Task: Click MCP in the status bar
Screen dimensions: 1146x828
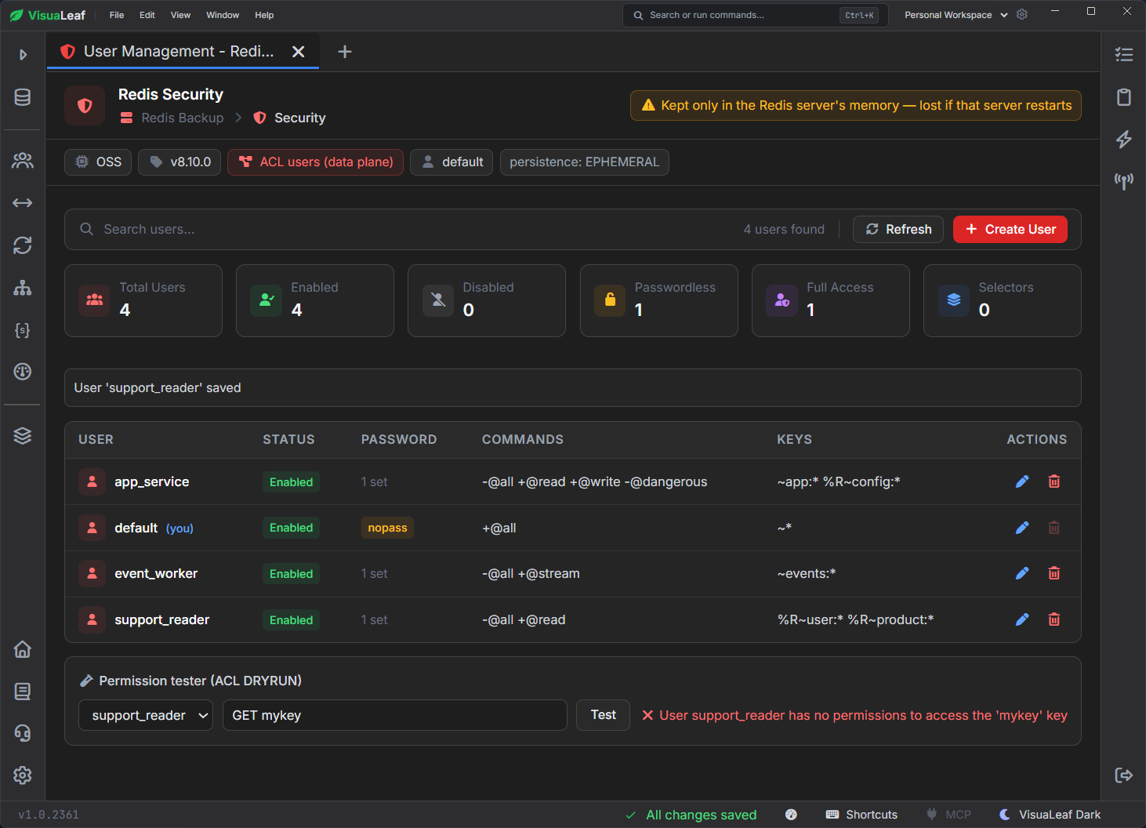Action: 948,815
